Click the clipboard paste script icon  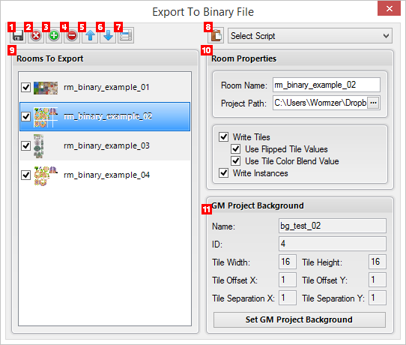(x=216, y=35)
